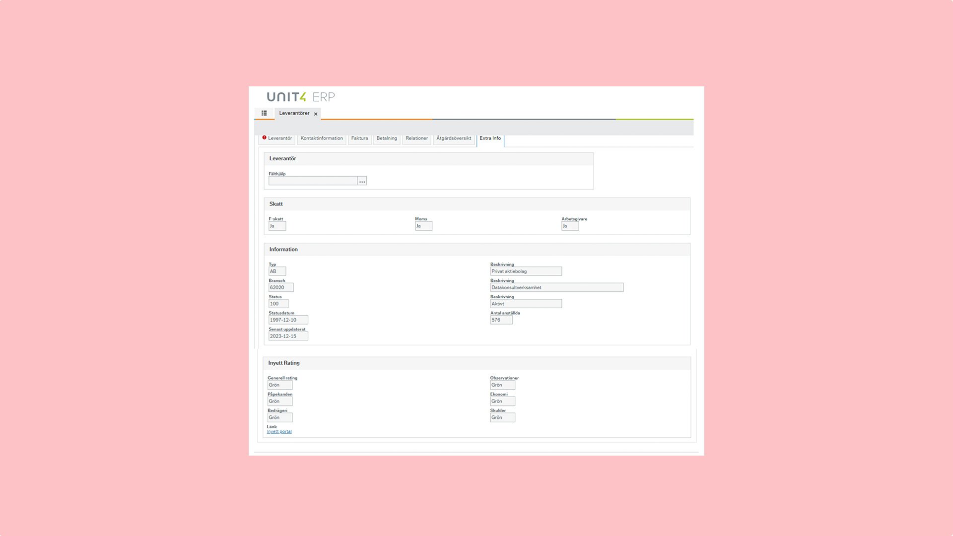Select the F-skatt field
The height and width of the screenshot is (536, 953).
(277, 226)
